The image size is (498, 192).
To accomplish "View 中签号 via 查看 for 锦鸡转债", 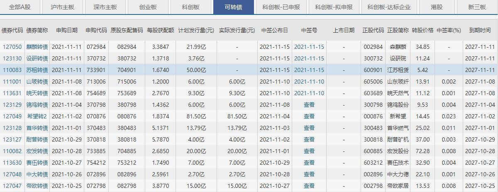I will pos(309,105).
